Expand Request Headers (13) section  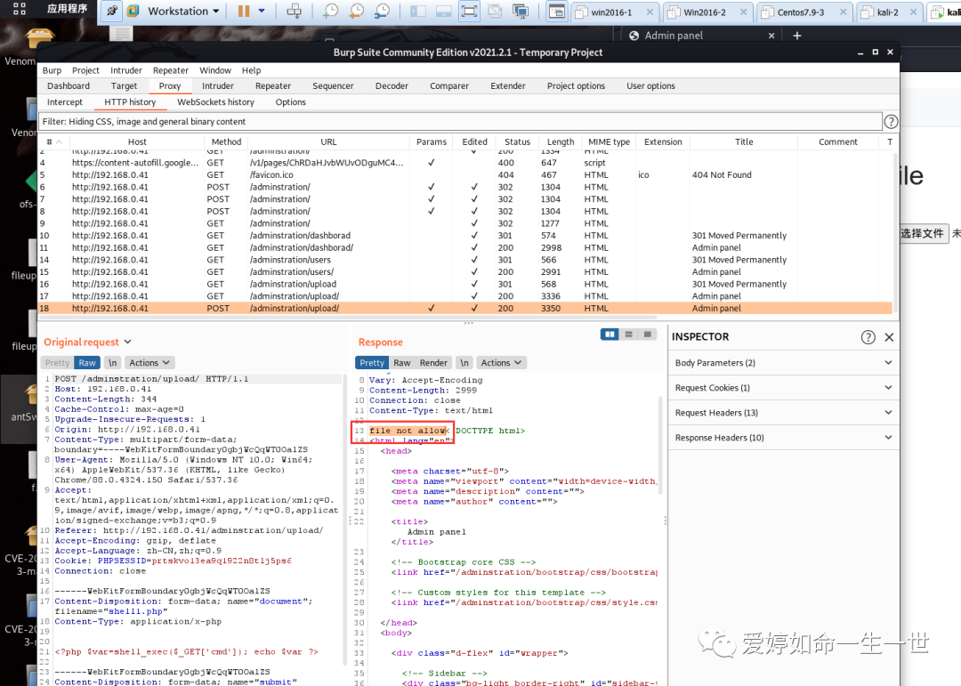click(x=783, y=413)
